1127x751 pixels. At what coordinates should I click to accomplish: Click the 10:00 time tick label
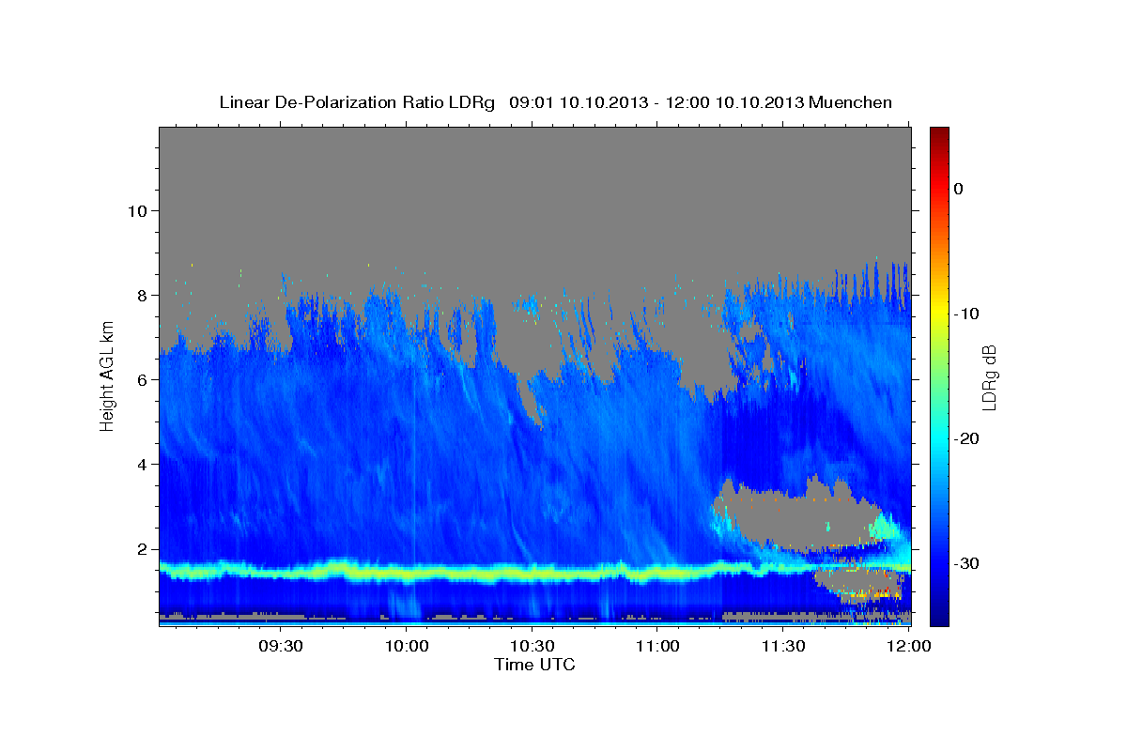coord(407,646)
